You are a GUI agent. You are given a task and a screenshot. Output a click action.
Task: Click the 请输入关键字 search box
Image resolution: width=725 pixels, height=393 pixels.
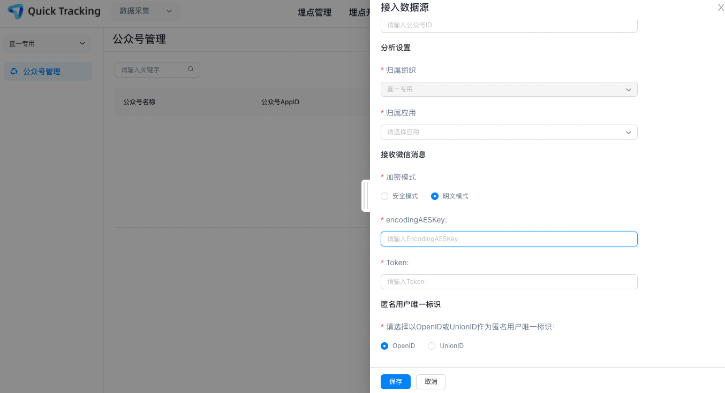tap(157, 70)
